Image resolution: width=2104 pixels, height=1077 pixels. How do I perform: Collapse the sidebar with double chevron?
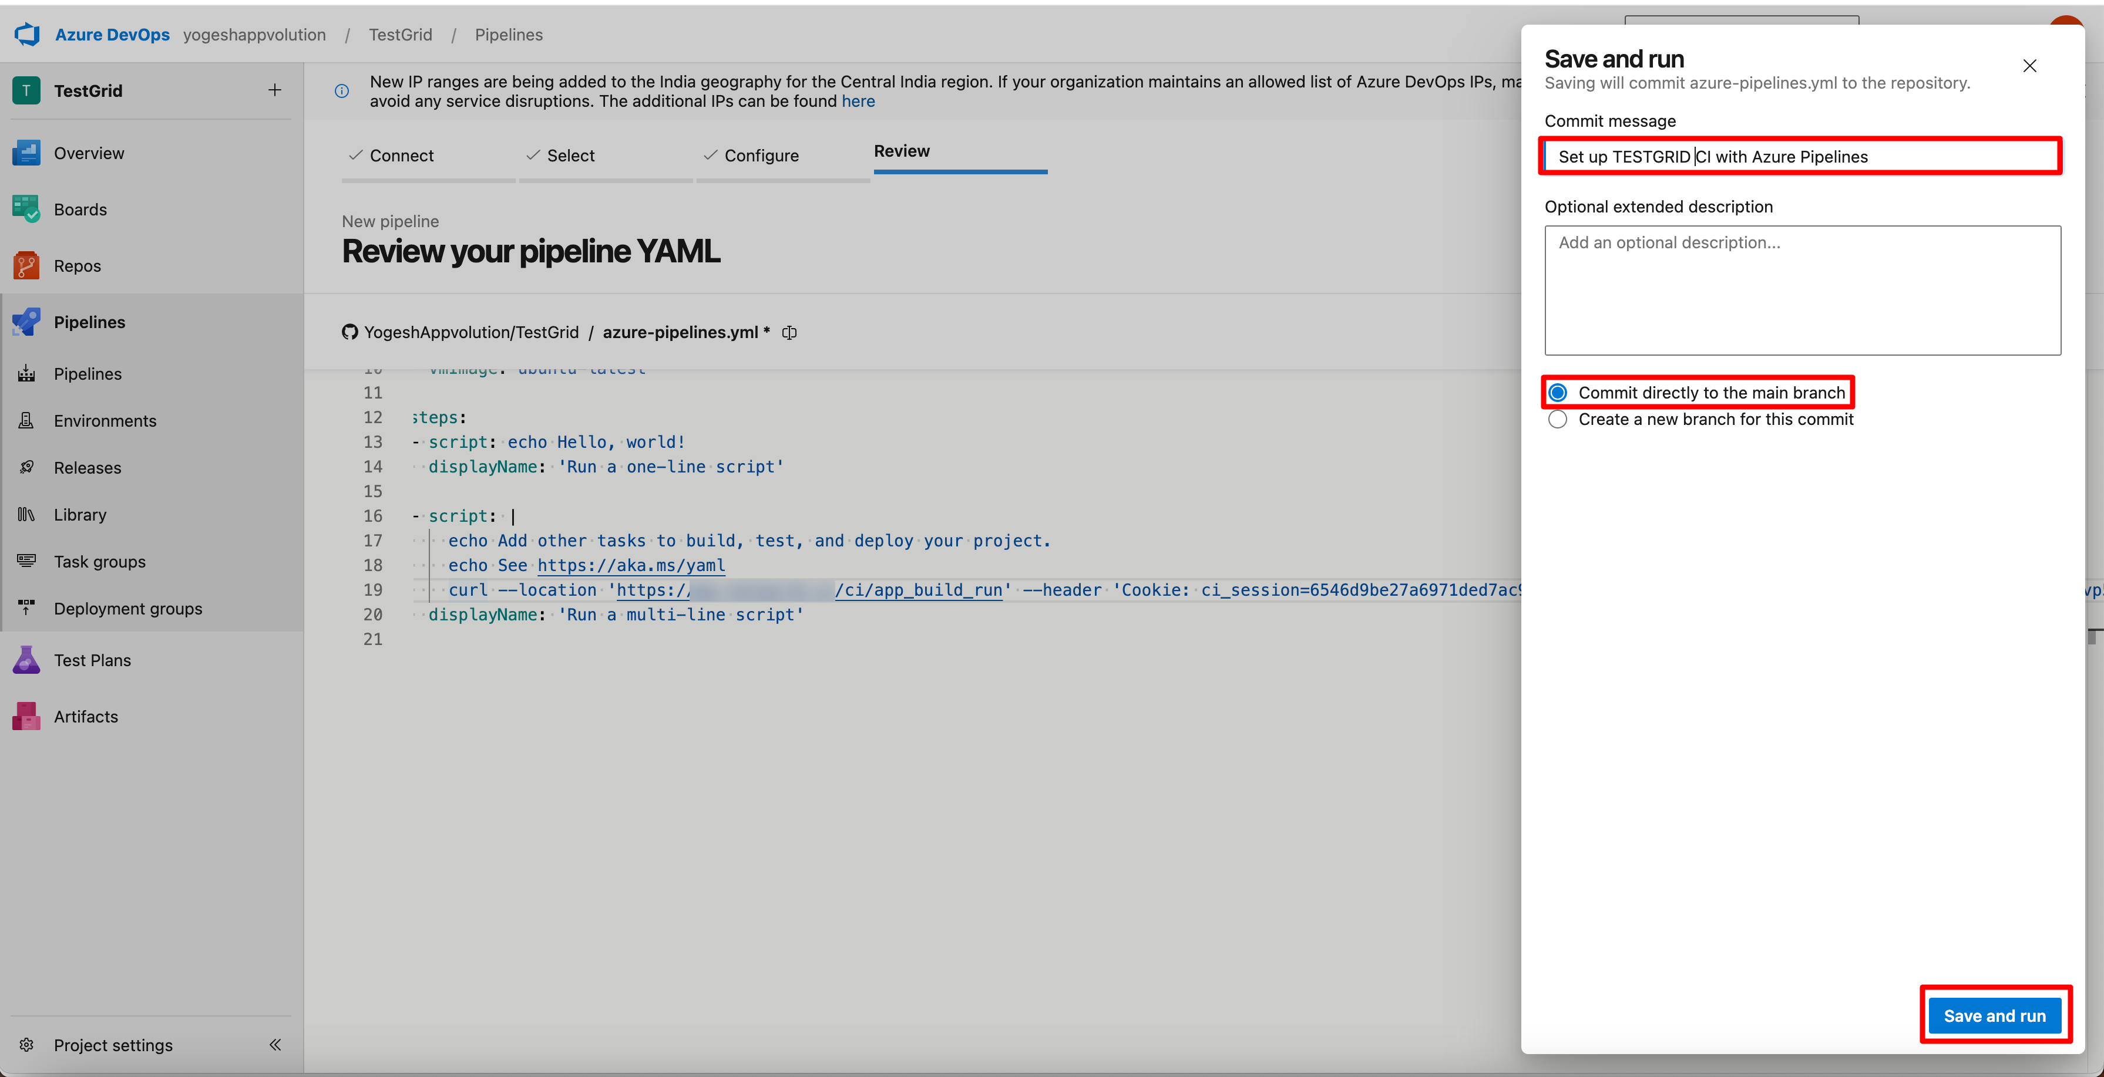[275, 1045]
